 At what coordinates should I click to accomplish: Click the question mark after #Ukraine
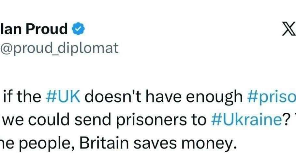click(286, 120)
